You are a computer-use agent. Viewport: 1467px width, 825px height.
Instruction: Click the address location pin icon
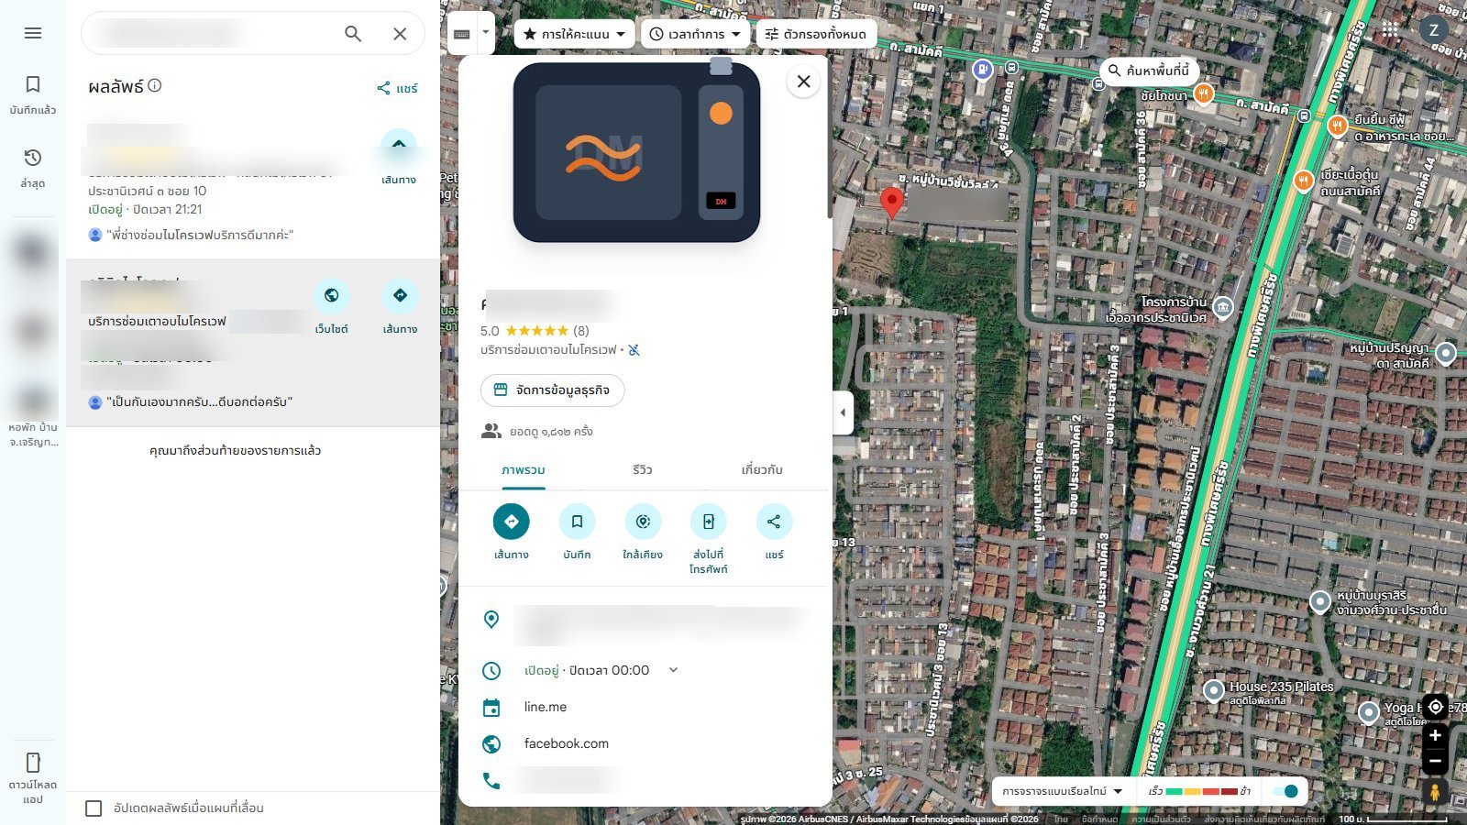click(491, 620)
